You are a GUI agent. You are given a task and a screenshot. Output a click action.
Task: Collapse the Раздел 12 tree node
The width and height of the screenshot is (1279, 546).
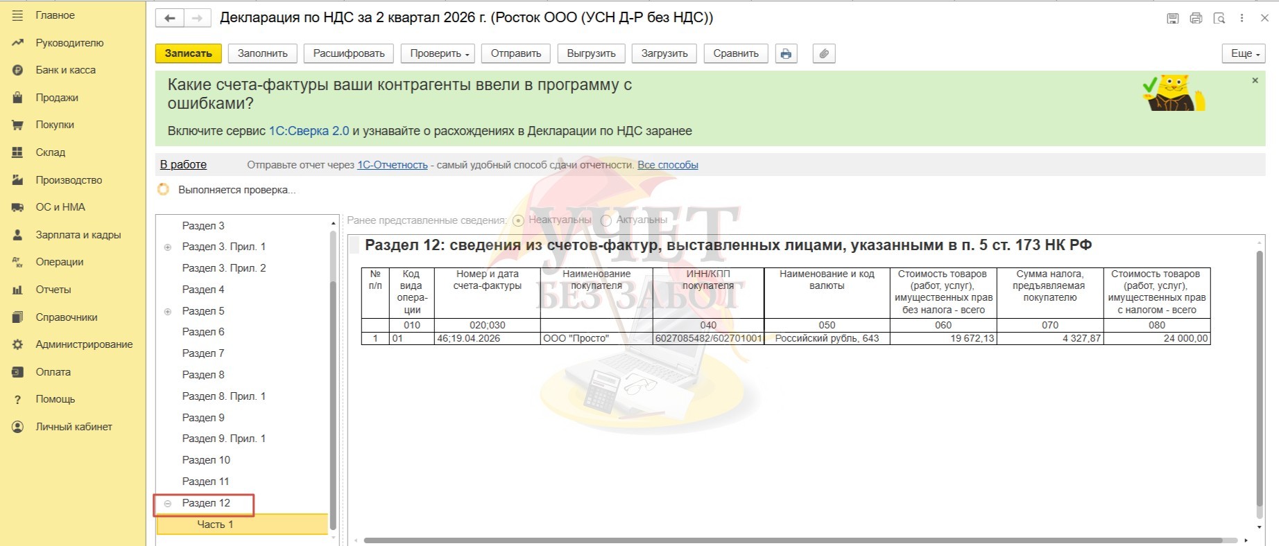point(167,504)
